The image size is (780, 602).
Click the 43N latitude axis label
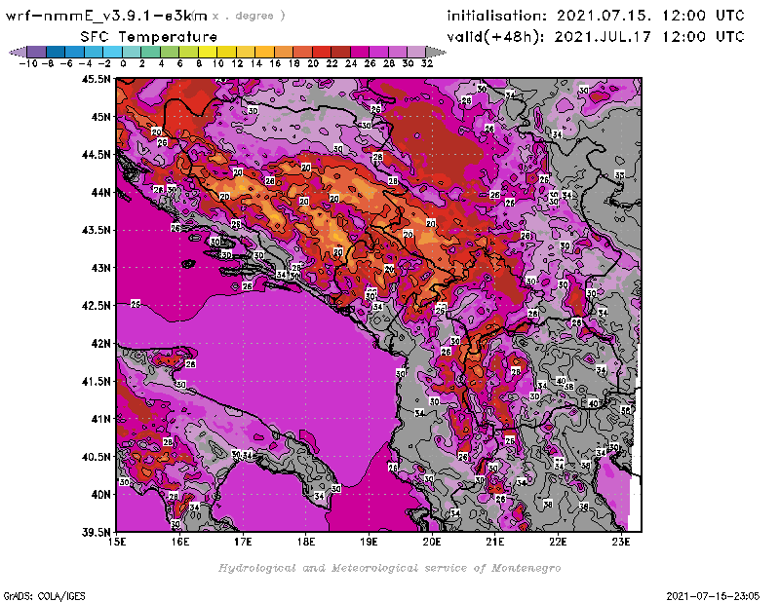(100, 268)
